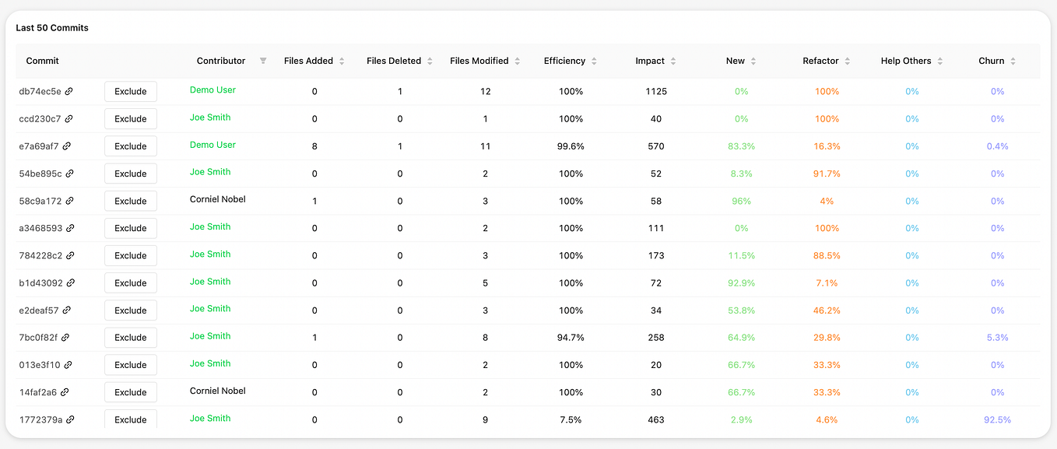Screen dimensions: 1057x449
Task: Click the link icon next to commit 1772379a
Action: point(70,419)
